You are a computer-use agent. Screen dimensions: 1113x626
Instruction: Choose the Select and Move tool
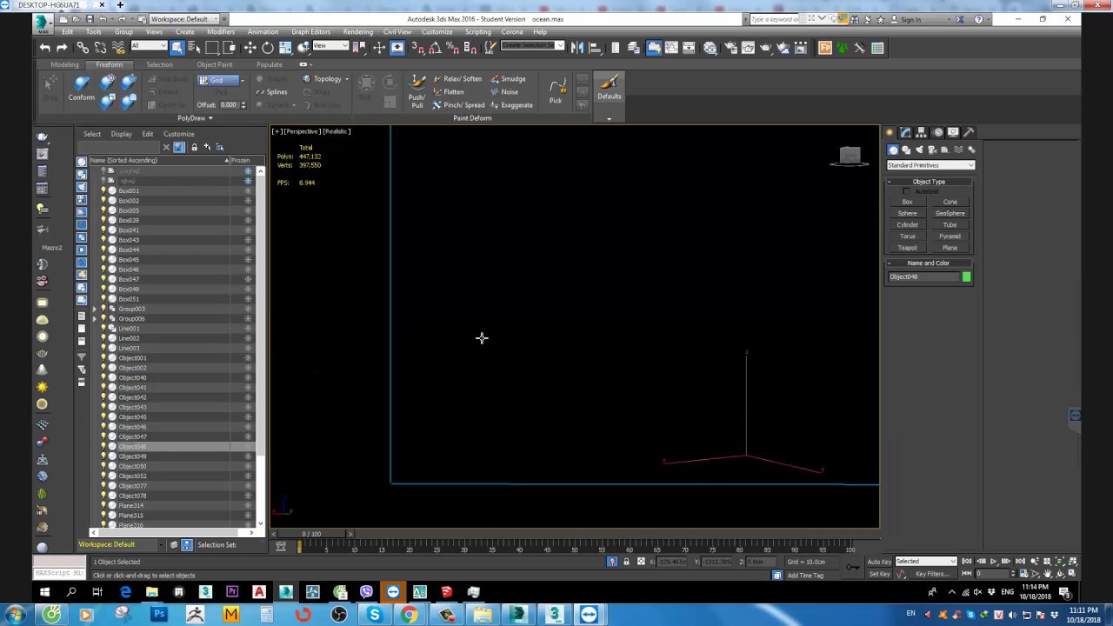tap(250, 48)
